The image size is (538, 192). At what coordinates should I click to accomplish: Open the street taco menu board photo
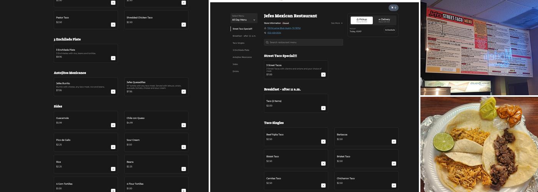(x=479, y=48)
